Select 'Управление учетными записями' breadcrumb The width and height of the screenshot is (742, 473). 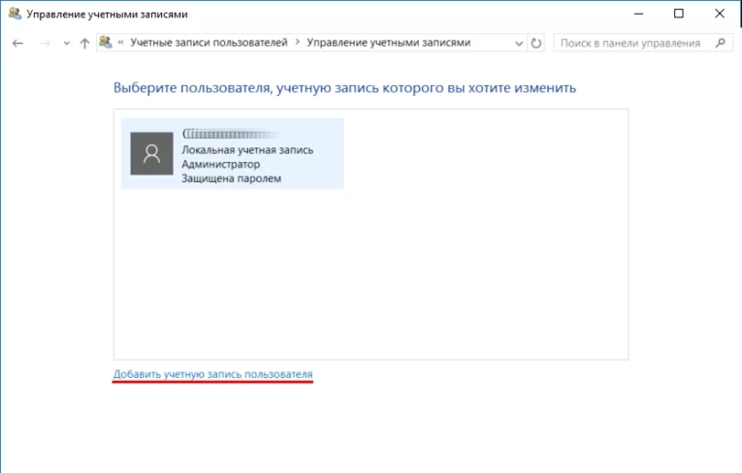click(388, 44)
